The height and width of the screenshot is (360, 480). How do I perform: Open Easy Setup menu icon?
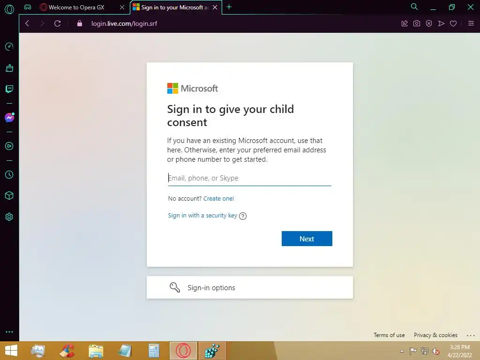471,23
